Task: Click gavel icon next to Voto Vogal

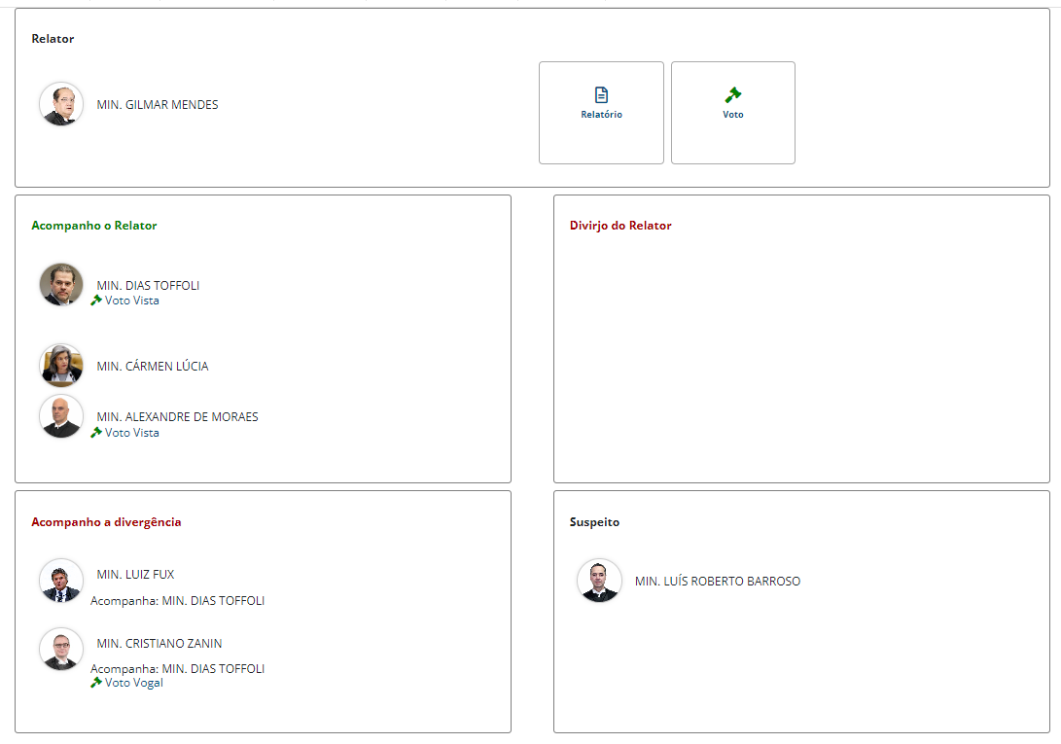Action: [96, 683]
